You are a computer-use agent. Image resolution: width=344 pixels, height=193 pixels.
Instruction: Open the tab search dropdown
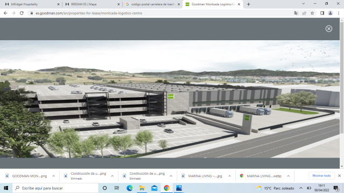point(303,4)
